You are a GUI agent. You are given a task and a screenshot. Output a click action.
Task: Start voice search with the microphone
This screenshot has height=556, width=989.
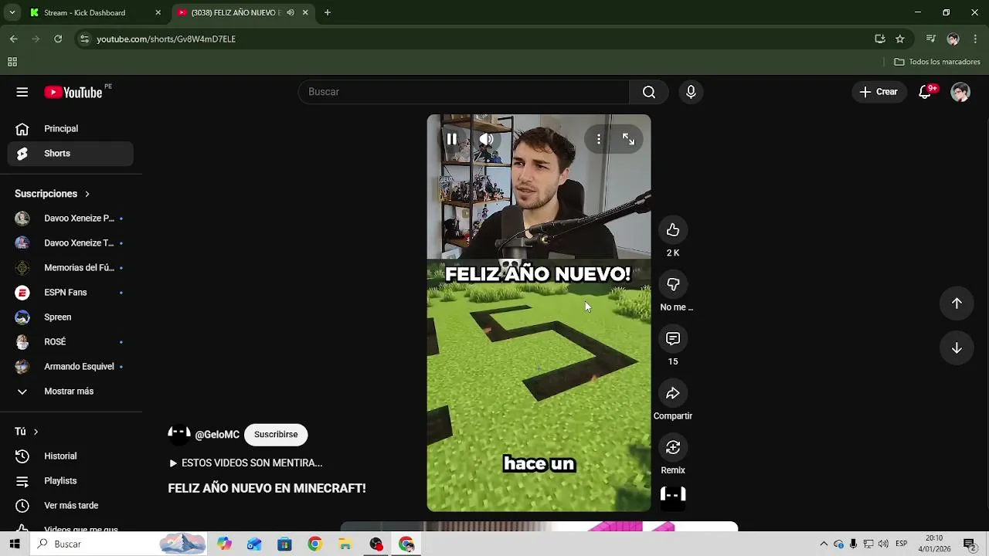pyautogui.click(x=691, y=92)
